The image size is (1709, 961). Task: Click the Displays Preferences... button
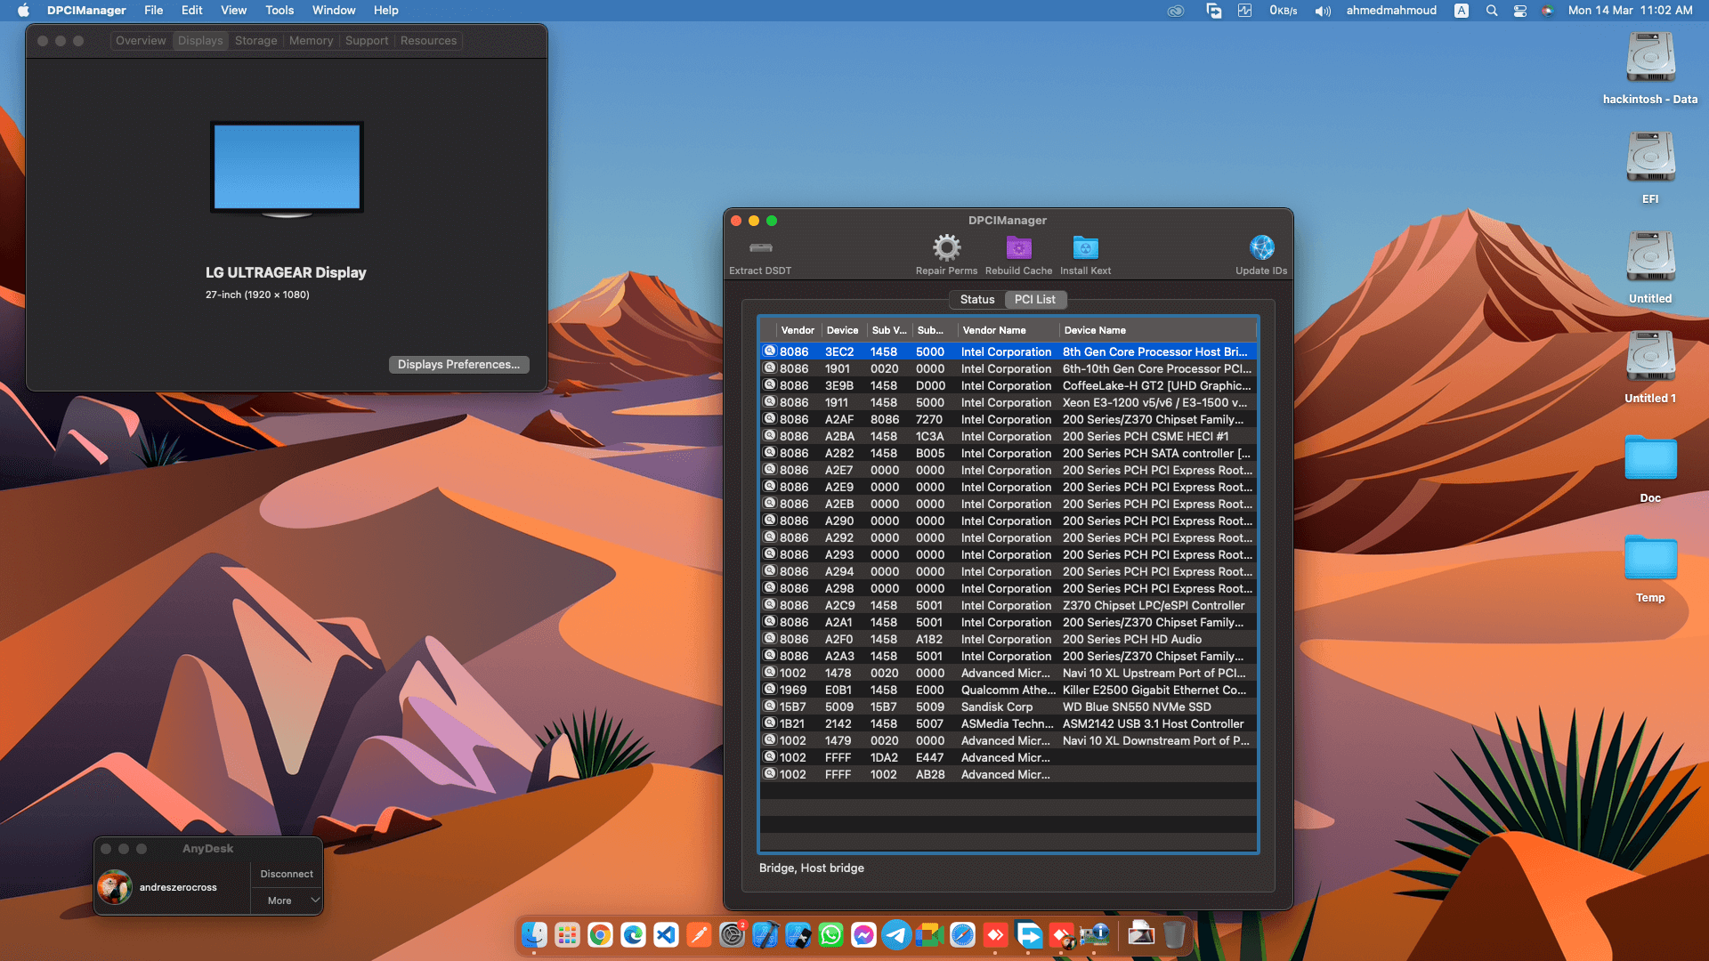coord(458,365)
